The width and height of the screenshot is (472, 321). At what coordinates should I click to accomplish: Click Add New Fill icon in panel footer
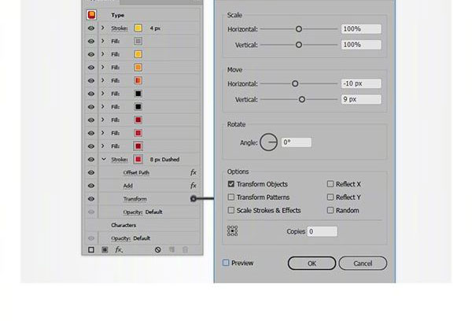[x=105, y=249]
